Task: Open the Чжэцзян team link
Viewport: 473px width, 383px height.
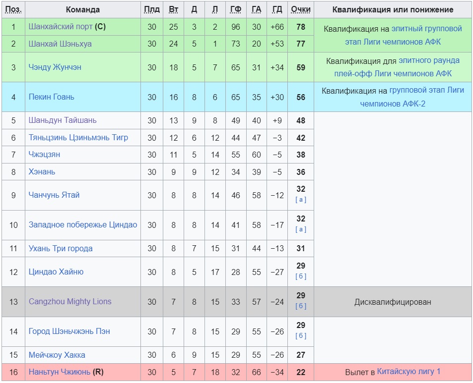Action: (44, 155)
